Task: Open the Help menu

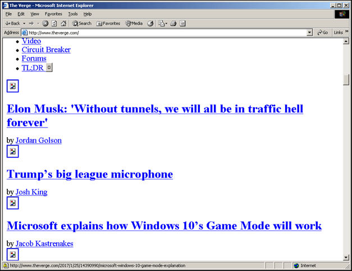Action: pos(88,14)
